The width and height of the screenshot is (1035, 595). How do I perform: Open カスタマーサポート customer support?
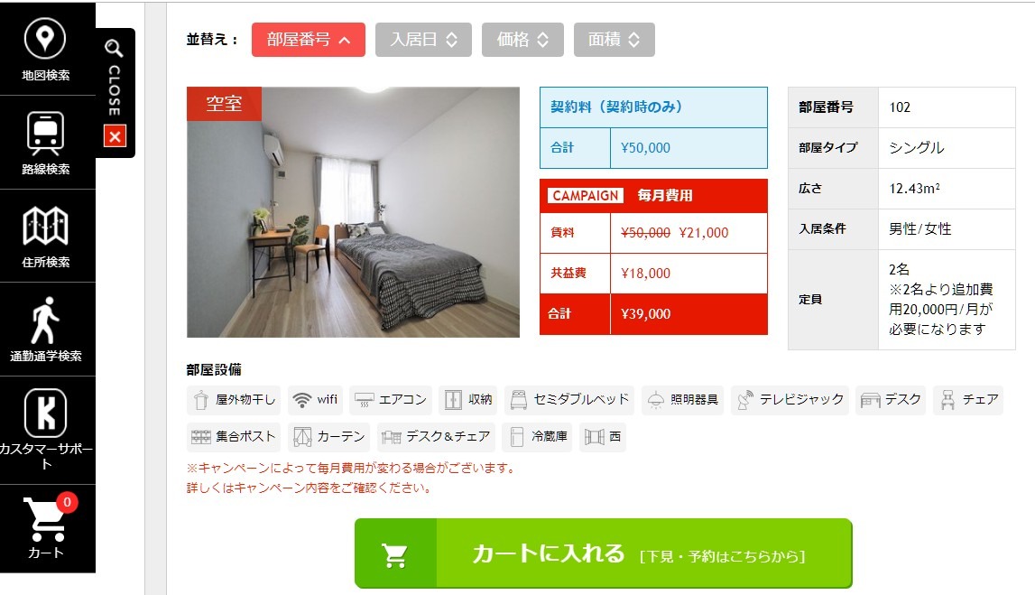point(45,413)
